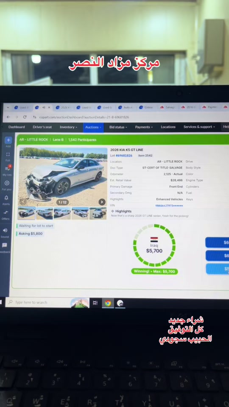Click the main KIA K5 vehicle photo
This screenshot has height=407, width=229.
click(x=63, y=177)
